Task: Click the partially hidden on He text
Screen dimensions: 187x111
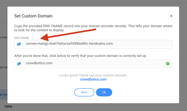Action: point(4,67)
